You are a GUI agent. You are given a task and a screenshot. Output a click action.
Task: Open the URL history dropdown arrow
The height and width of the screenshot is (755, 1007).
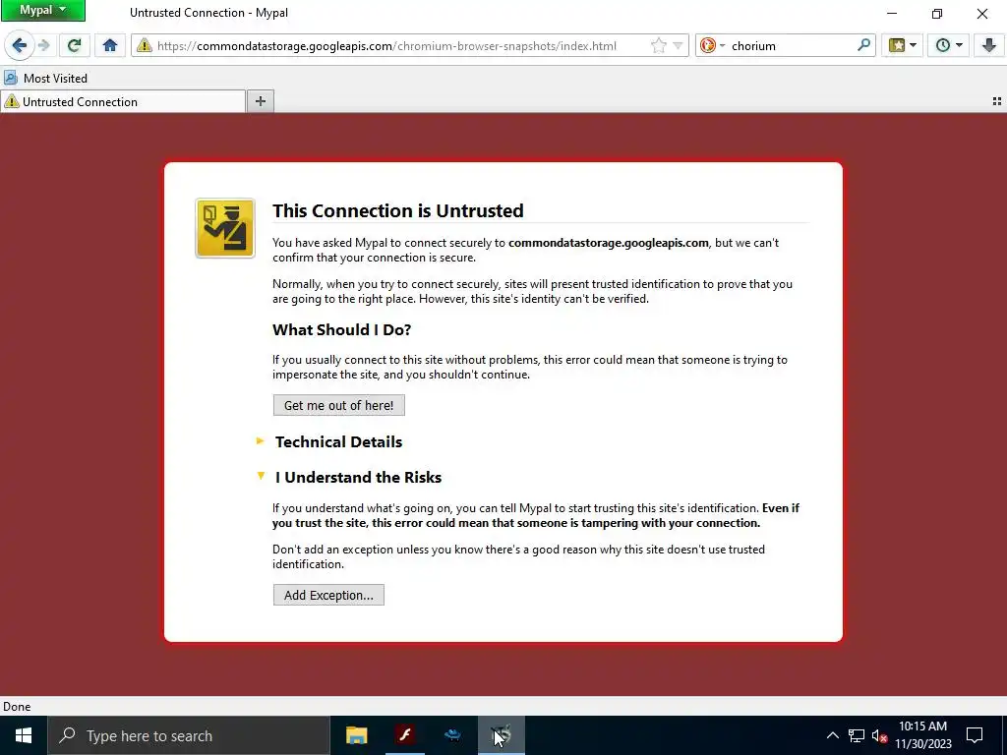point(678,45)
